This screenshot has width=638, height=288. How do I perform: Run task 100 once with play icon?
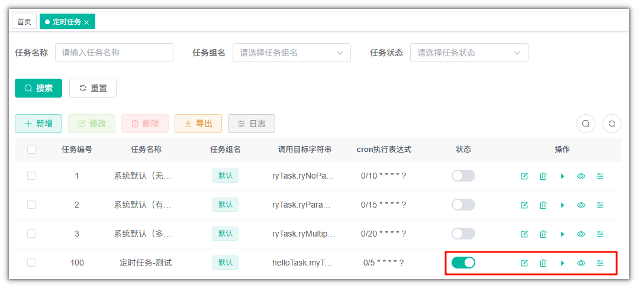562,263
